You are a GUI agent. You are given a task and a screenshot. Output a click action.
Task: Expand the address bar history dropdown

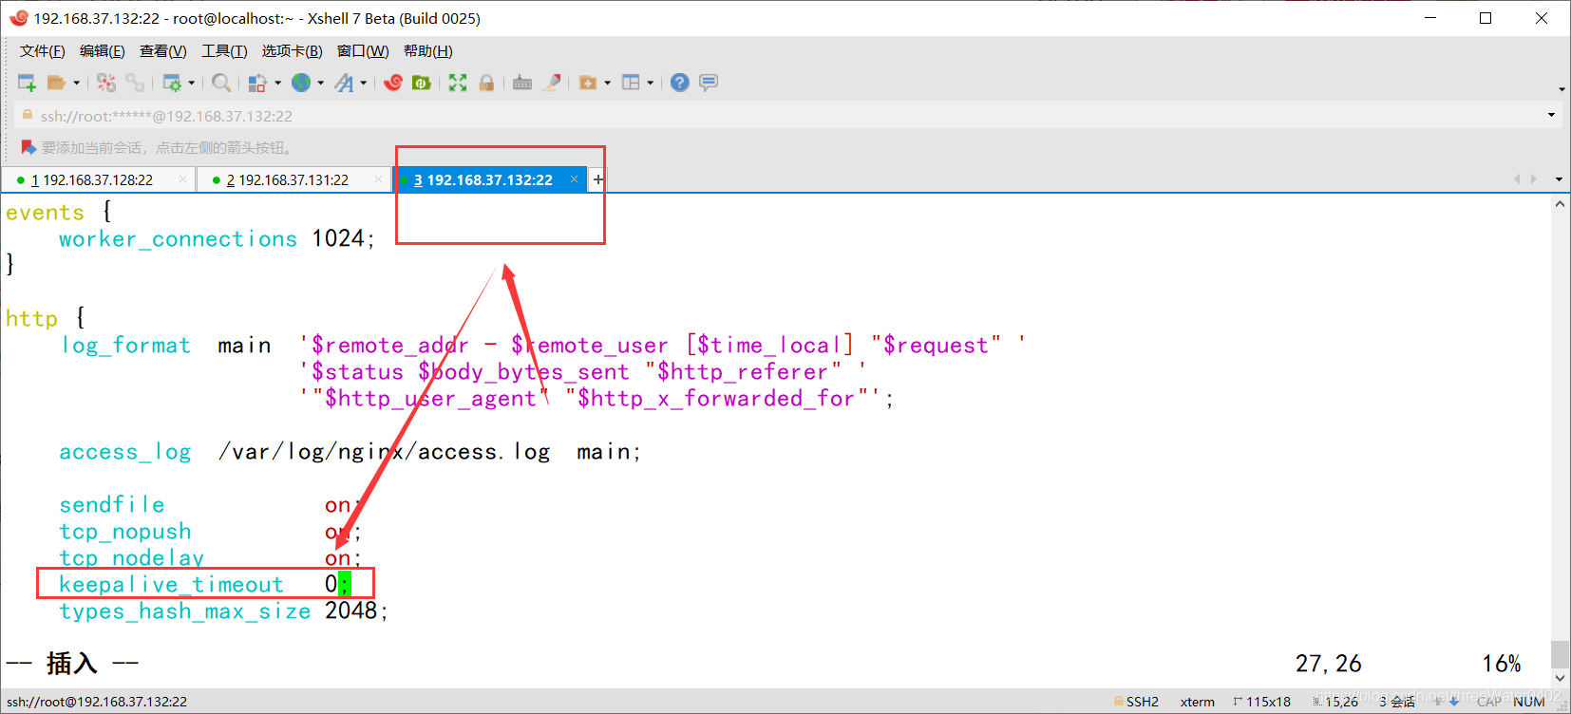1552,116
